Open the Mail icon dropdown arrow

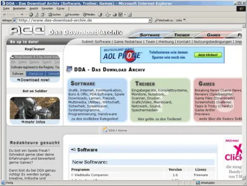[x=110, y=15]
